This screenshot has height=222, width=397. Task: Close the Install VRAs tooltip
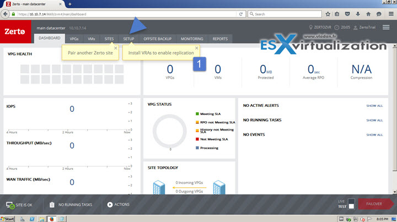click(x=197, y=48)
